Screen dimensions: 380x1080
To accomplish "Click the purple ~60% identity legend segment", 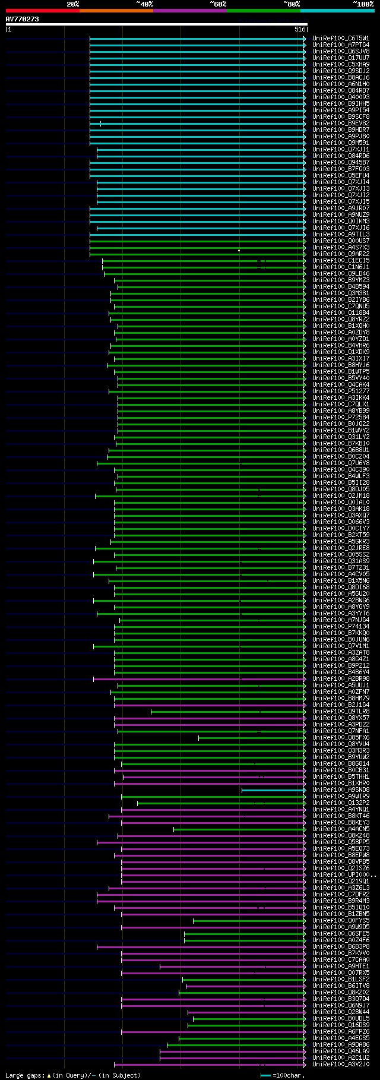I will (190, 10).
